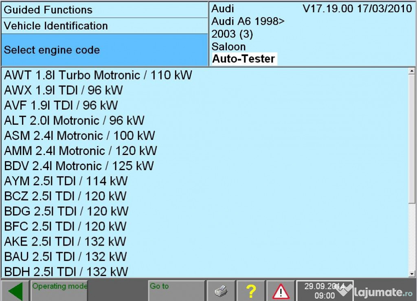Click the red warning triangle button
Image resolution: width=417 pixels, height=301 pixels.
tap(281, 291)
